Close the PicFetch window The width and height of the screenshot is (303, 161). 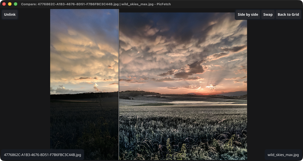[x=4, y=4]
